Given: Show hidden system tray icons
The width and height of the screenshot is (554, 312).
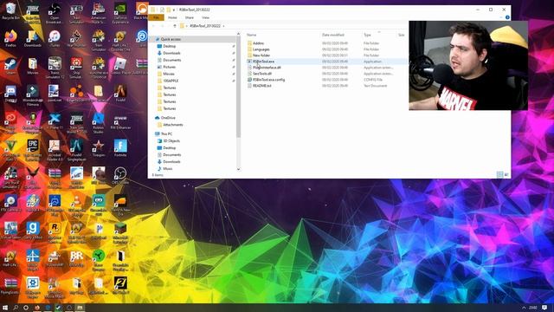Looking at the screenshot, I should click(524, 308).
